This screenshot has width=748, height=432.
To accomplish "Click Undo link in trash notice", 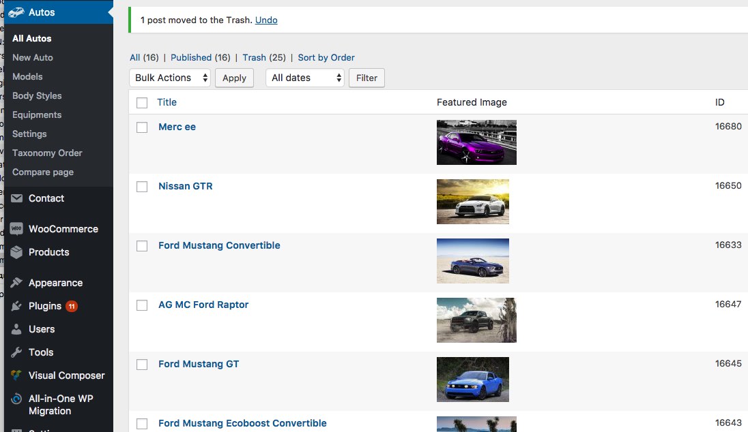I will 266,20.
